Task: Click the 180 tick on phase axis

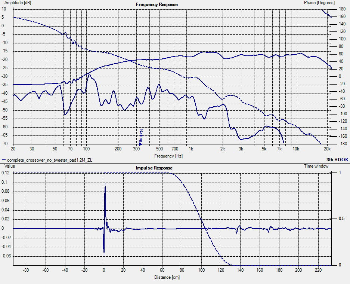Action: pyautogui.click(x=342, y=9)
